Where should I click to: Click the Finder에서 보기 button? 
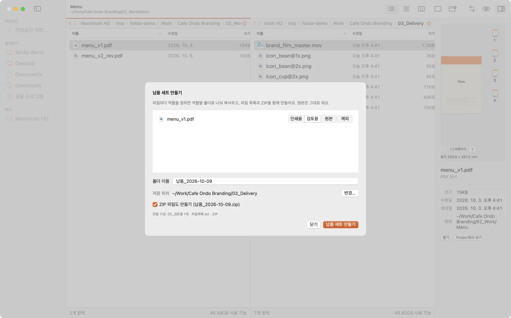[x=469, y=237]
